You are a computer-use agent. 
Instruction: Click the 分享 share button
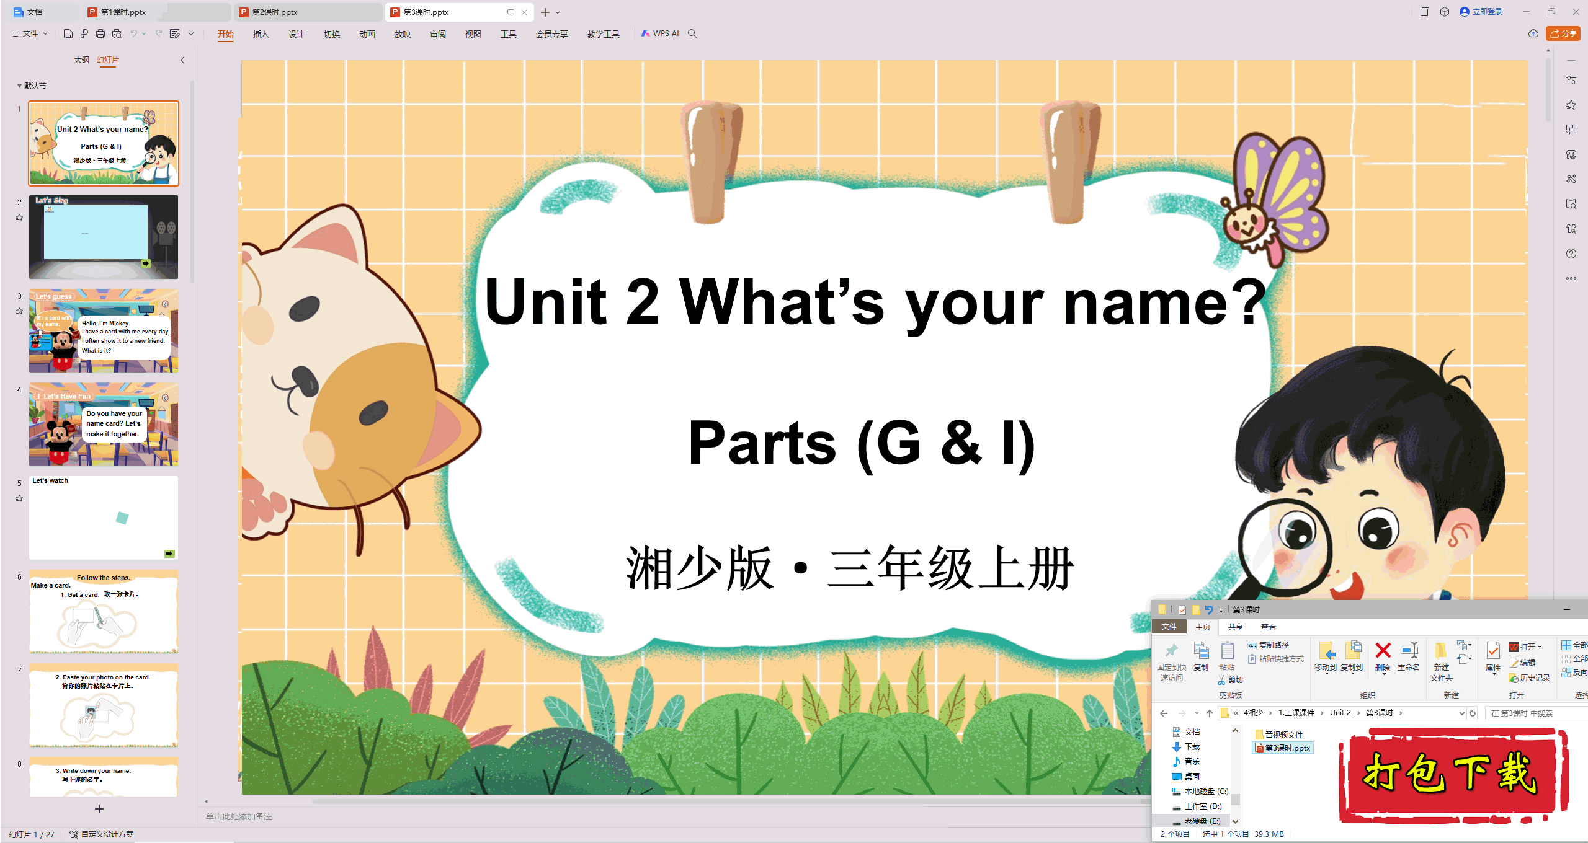[1563, 33]
